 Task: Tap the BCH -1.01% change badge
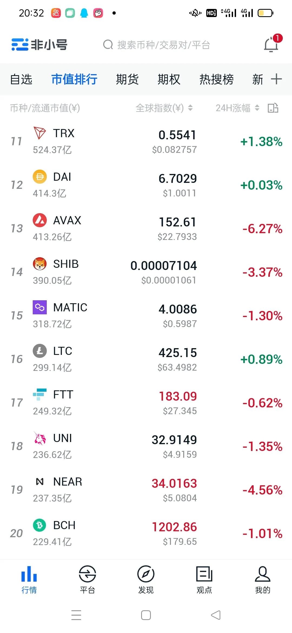click(x=262, y=533)
